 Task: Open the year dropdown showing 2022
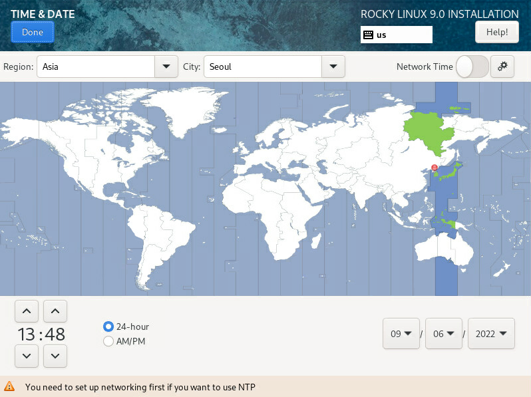tap(491, 333)
